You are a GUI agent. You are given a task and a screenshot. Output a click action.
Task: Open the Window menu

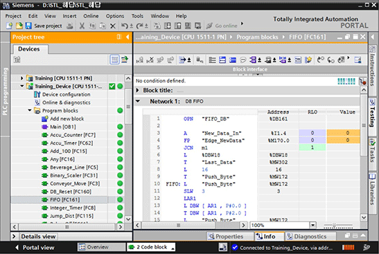pos(160,16)
